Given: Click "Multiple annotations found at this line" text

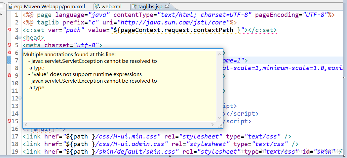Looking at the screenshot, I should (x=69, y=55).
